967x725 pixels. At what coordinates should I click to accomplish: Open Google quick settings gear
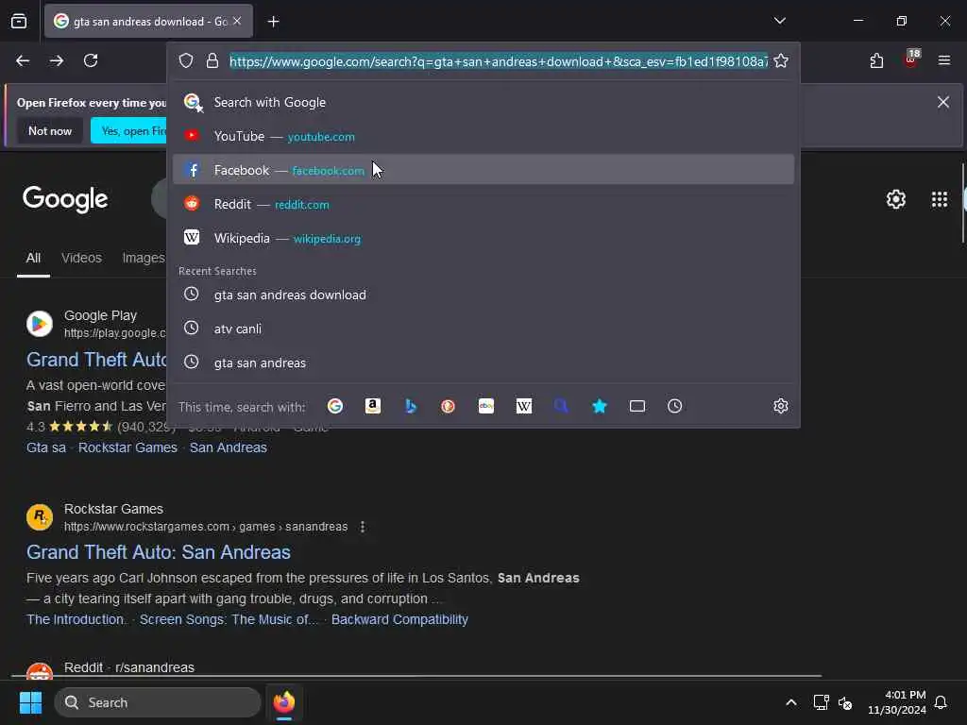(x=896, y=199)
